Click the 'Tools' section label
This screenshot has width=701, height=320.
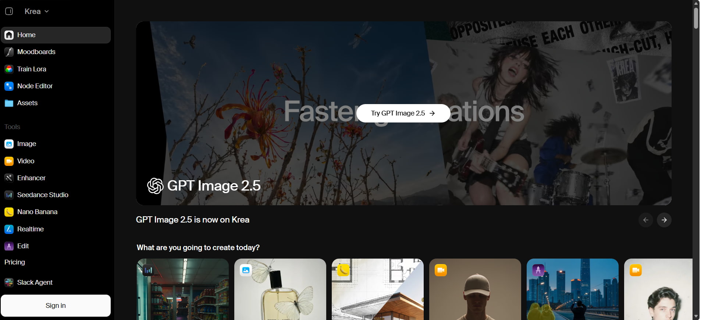[x=12, y=127]
